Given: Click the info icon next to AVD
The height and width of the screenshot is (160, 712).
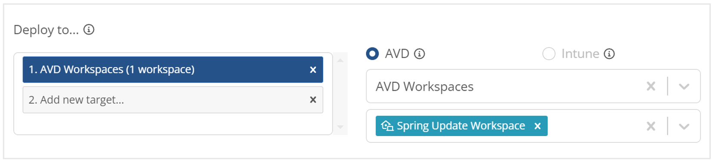Looking at the screenshot, I should pyautogui.click(x=419, y=54).
